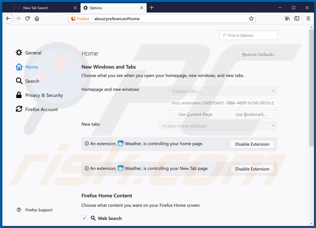Select the Options tab

[x=114, y=8]
